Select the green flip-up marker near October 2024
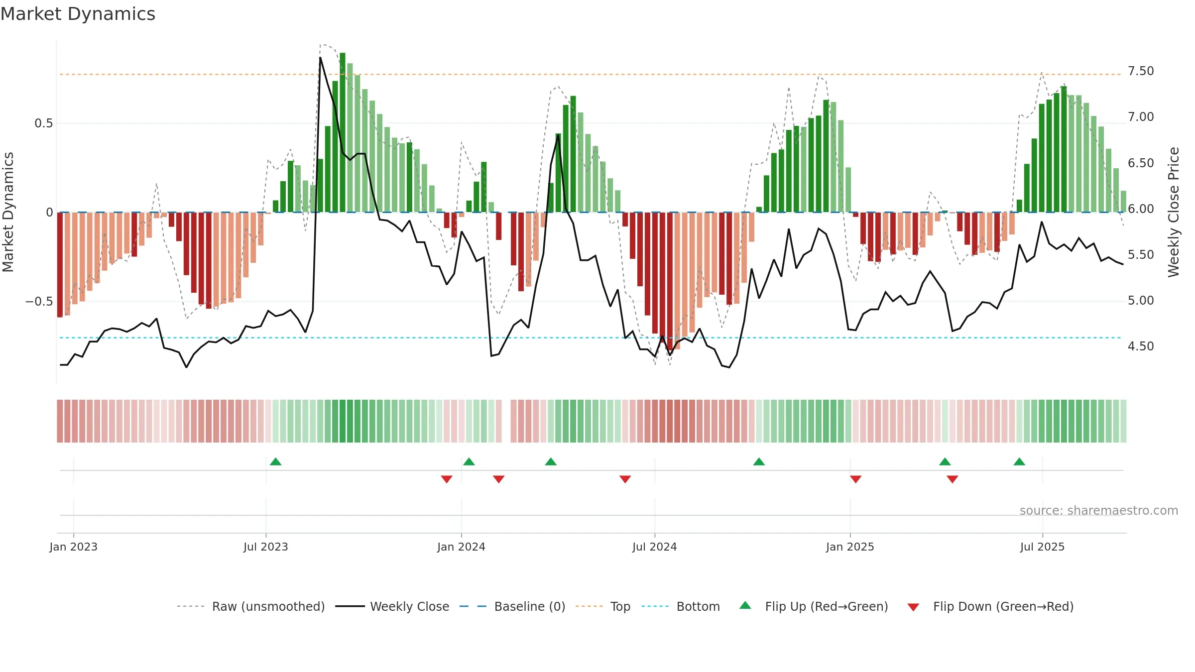The height and width of the screenshot is (672, 1195). pos(759,461)
